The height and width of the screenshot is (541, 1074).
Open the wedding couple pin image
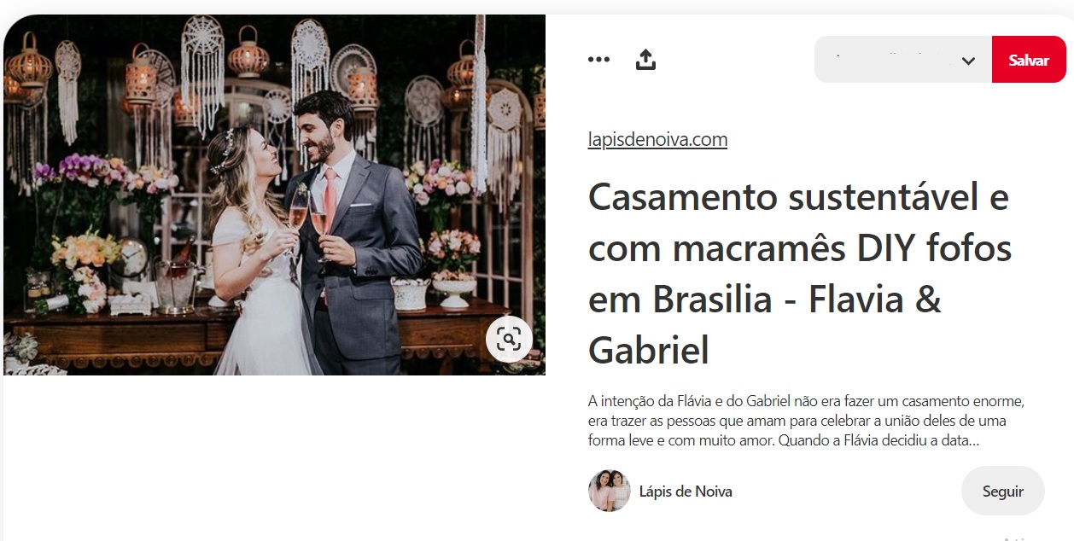[274, 195]
